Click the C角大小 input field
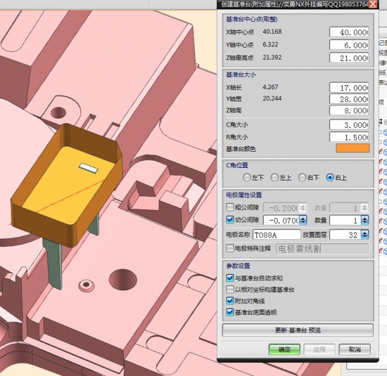This screenshot has width=387, height=376. [349, 125]
